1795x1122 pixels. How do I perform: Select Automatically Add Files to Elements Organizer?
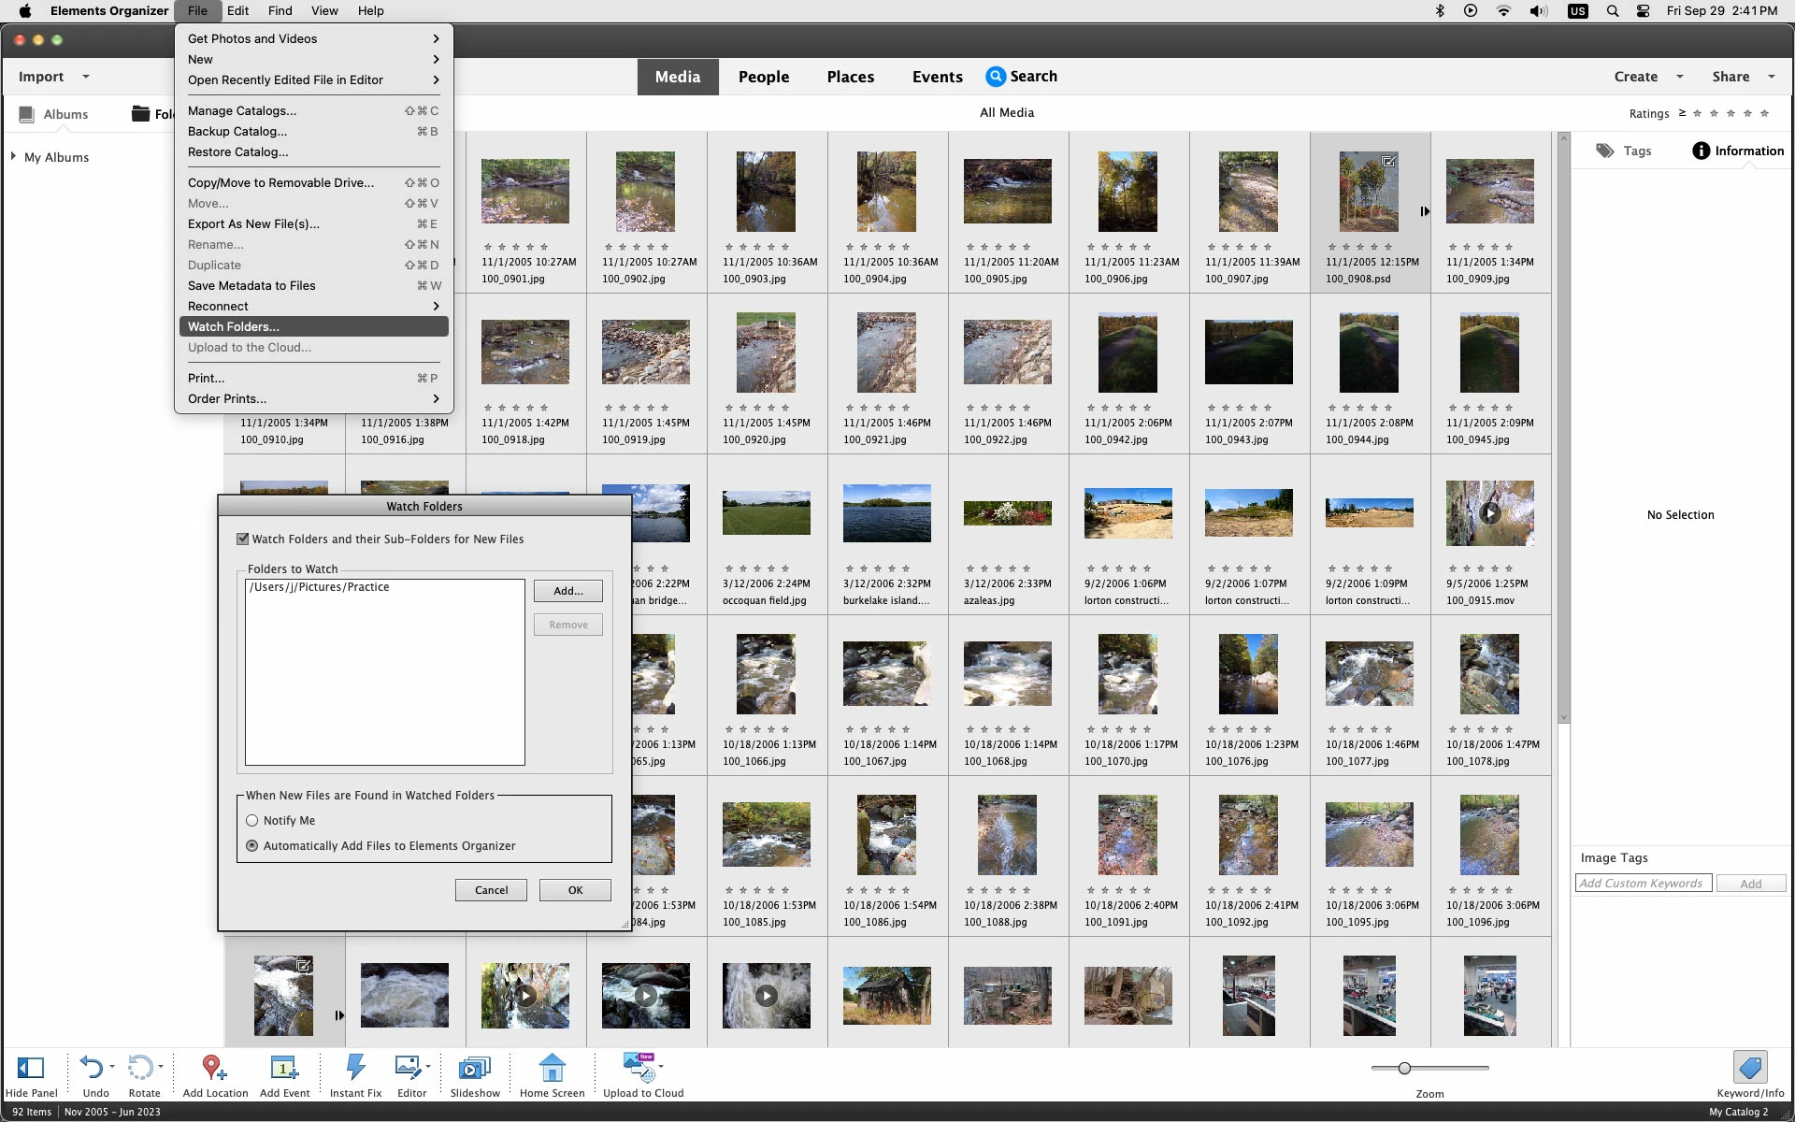(251, 846)
